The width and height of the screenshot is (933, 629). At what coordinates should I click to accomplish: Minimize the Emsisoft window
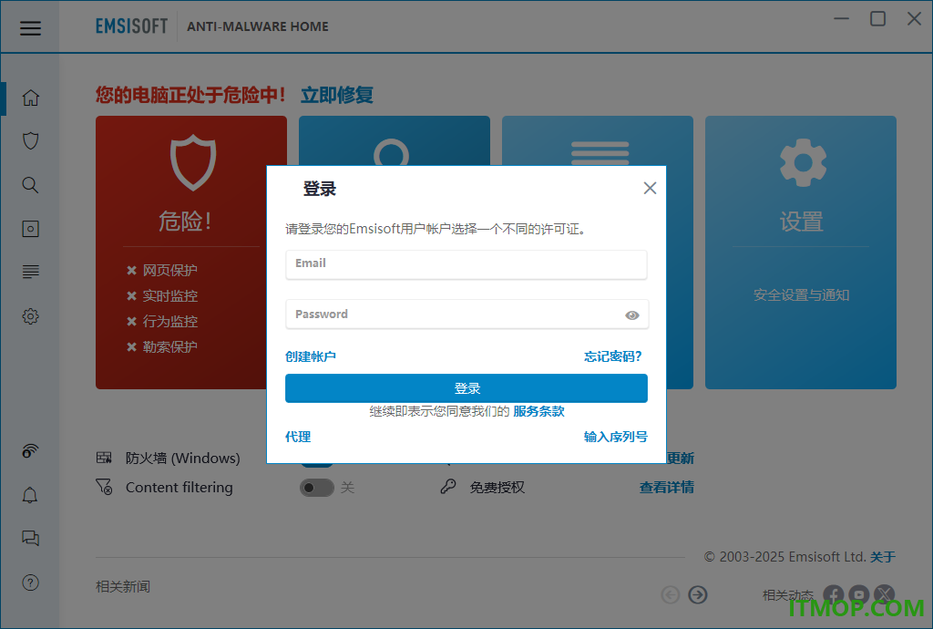(841, 19)
